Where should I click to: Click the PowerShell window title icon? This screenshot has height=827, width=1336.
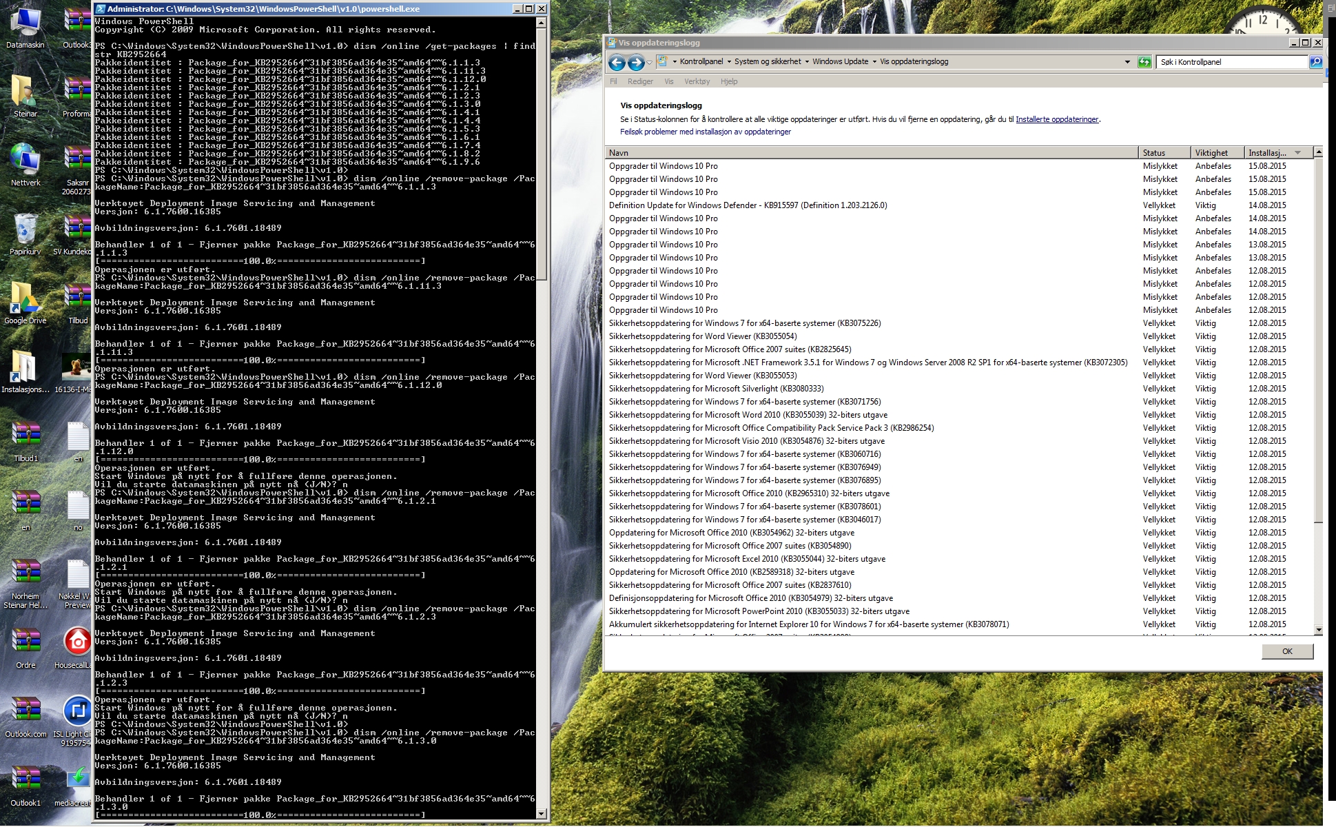pyautogui.click(x=101, y=9)
